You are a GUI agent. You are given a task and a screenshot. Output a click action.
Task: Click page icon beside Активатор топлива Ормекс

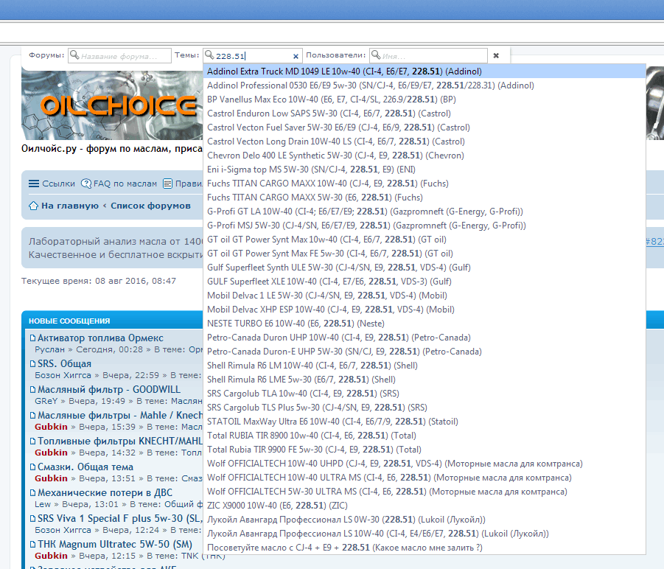pos(32,338)
